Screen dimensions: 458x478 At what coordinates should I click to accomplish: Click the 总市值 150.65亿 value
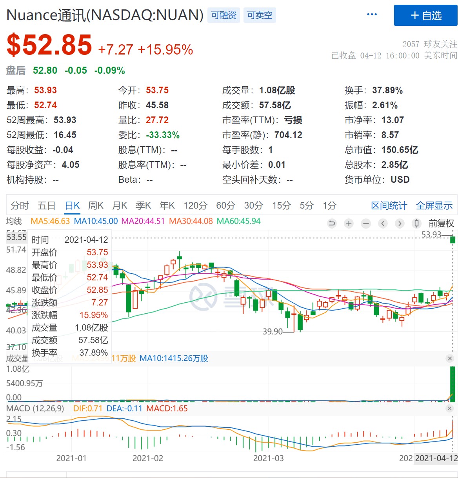[400, 150]
